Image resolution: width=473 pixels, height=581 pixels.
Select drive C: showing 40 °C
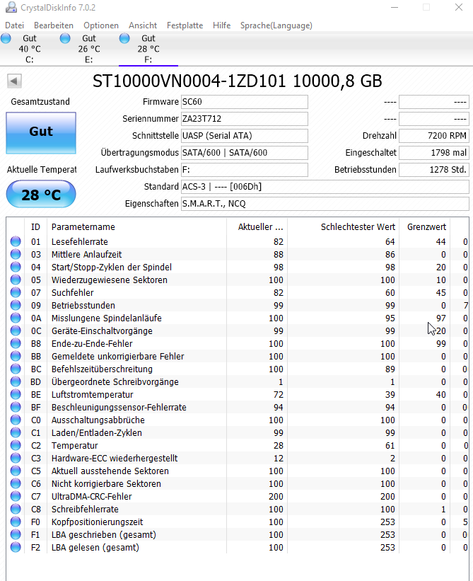(30, 49)
